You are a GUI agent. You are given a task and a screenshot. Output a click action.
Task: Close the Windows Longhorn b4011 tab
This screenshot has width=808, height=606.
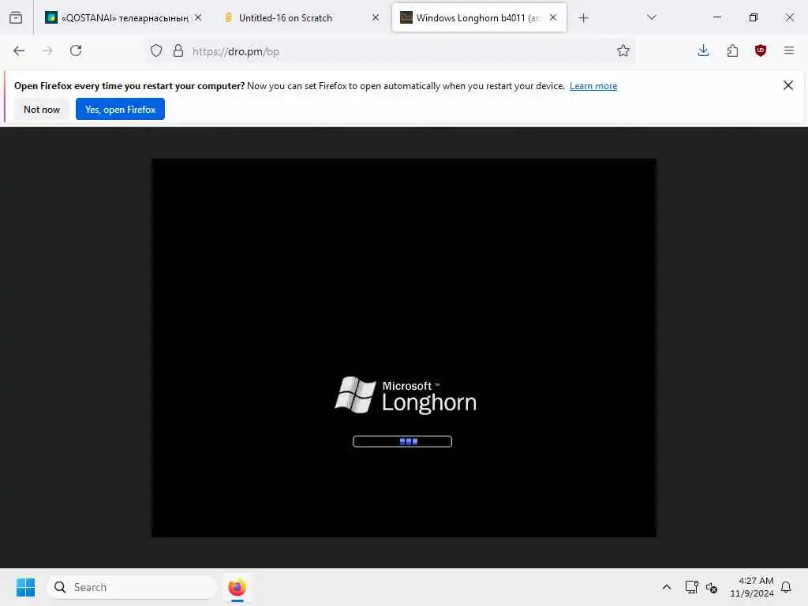553,17
